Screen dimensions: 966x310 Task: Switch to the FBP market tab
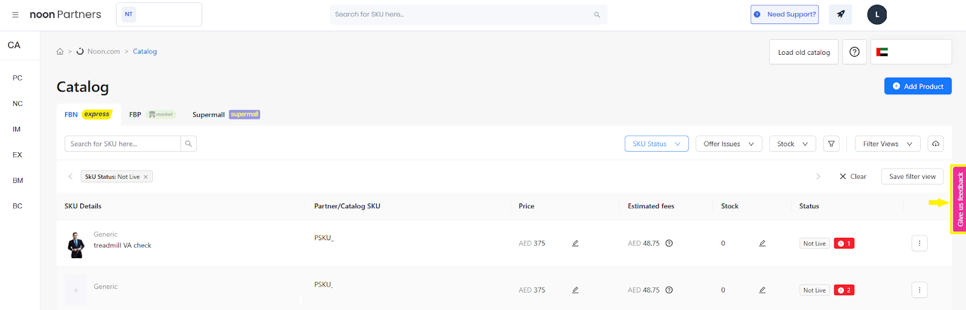coord(152,114)
